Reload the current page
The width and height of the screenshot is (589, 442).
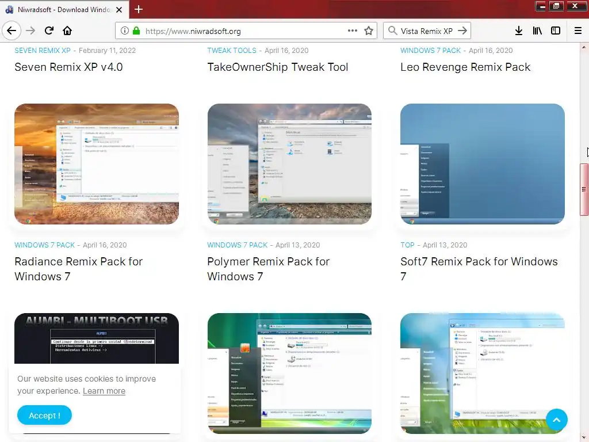[49, 31]
